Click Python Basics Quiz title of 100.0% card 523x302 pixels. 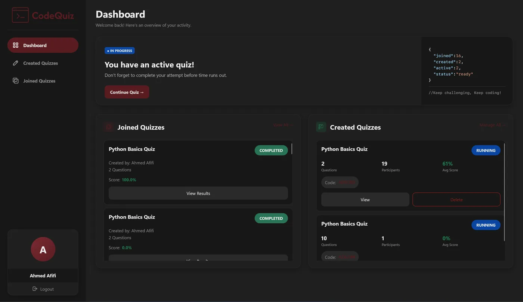132,149
